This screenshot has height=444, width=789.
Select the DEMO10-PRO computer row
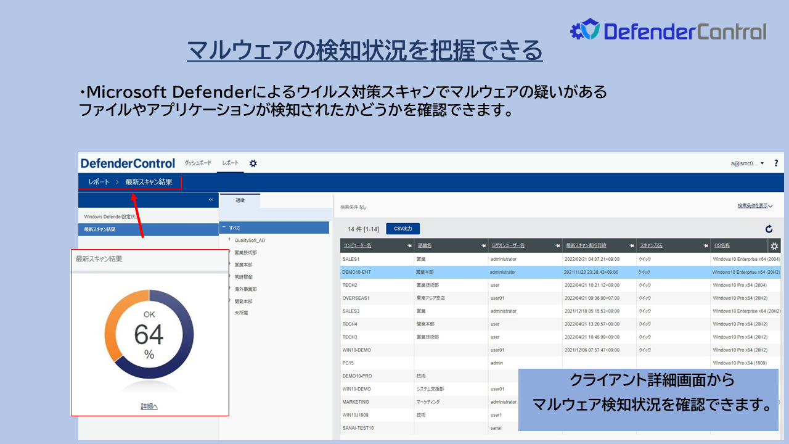(x=429, y=376)
